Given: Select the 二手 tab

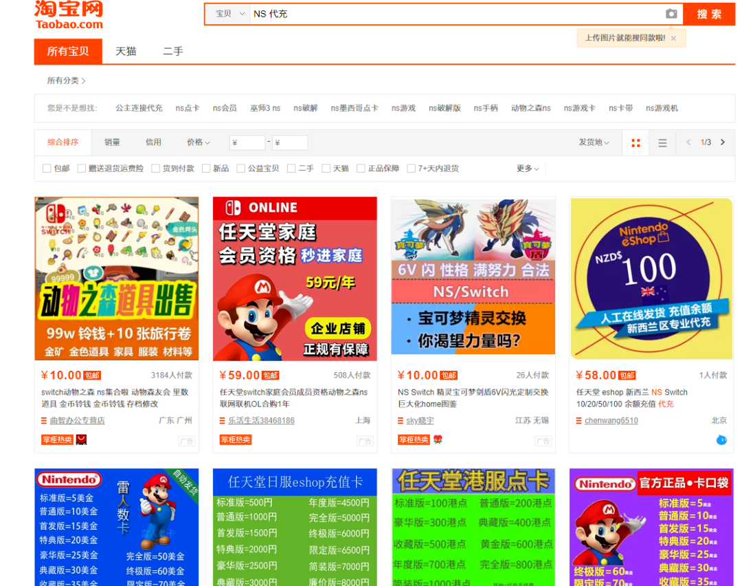Looking at the screenshot, I should (173, 51).
